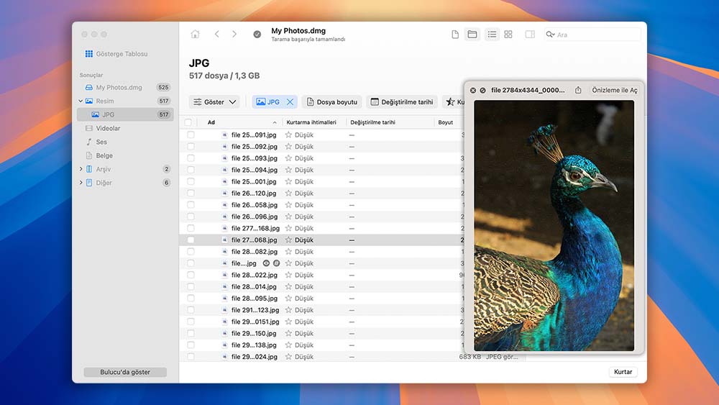
Task: Click the star icon on file 25...091.jpg row
Action: (288, 135)
